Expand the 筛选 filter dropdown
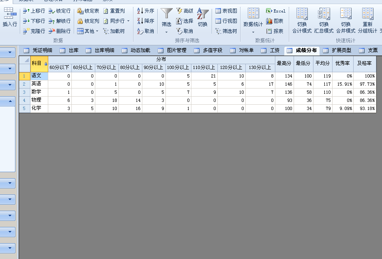The width and height of the screenshot is (382, 259). click(x=166, y=32)
